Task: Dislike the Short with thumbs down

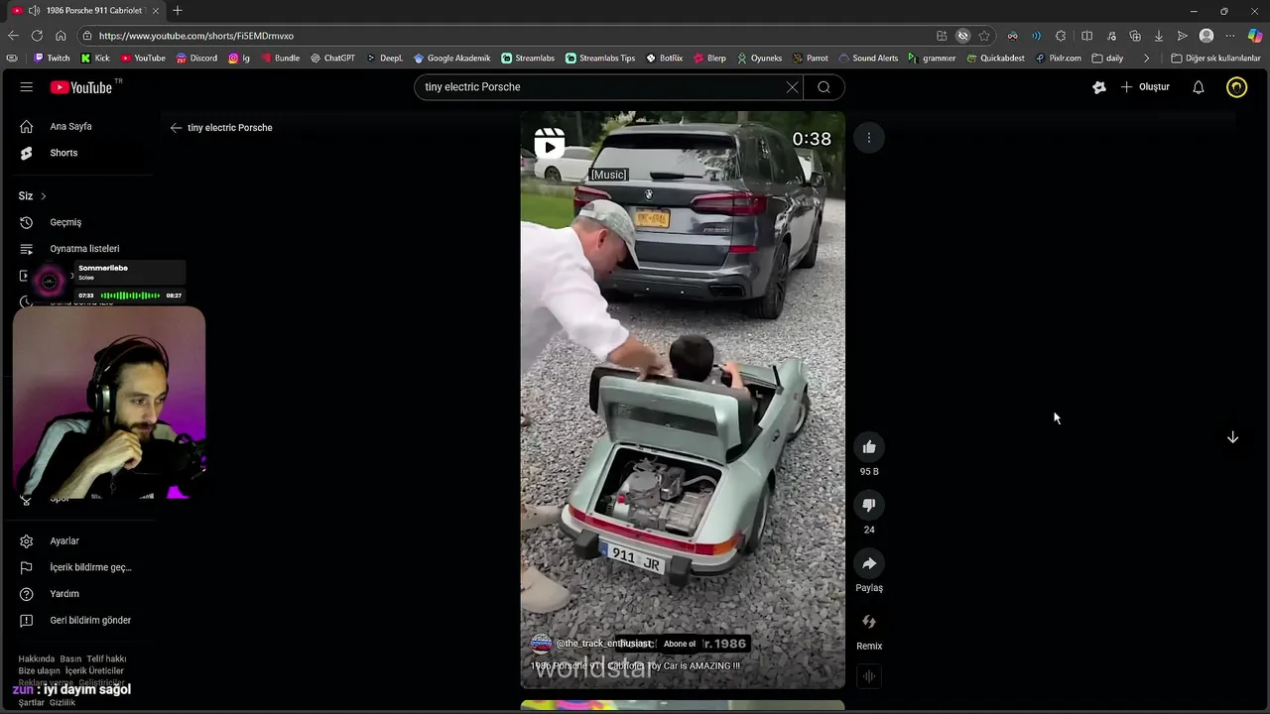Action: coord(869,506)
